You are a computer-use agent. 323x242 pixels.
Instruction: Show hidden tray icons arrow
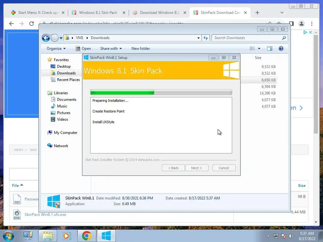268,236
